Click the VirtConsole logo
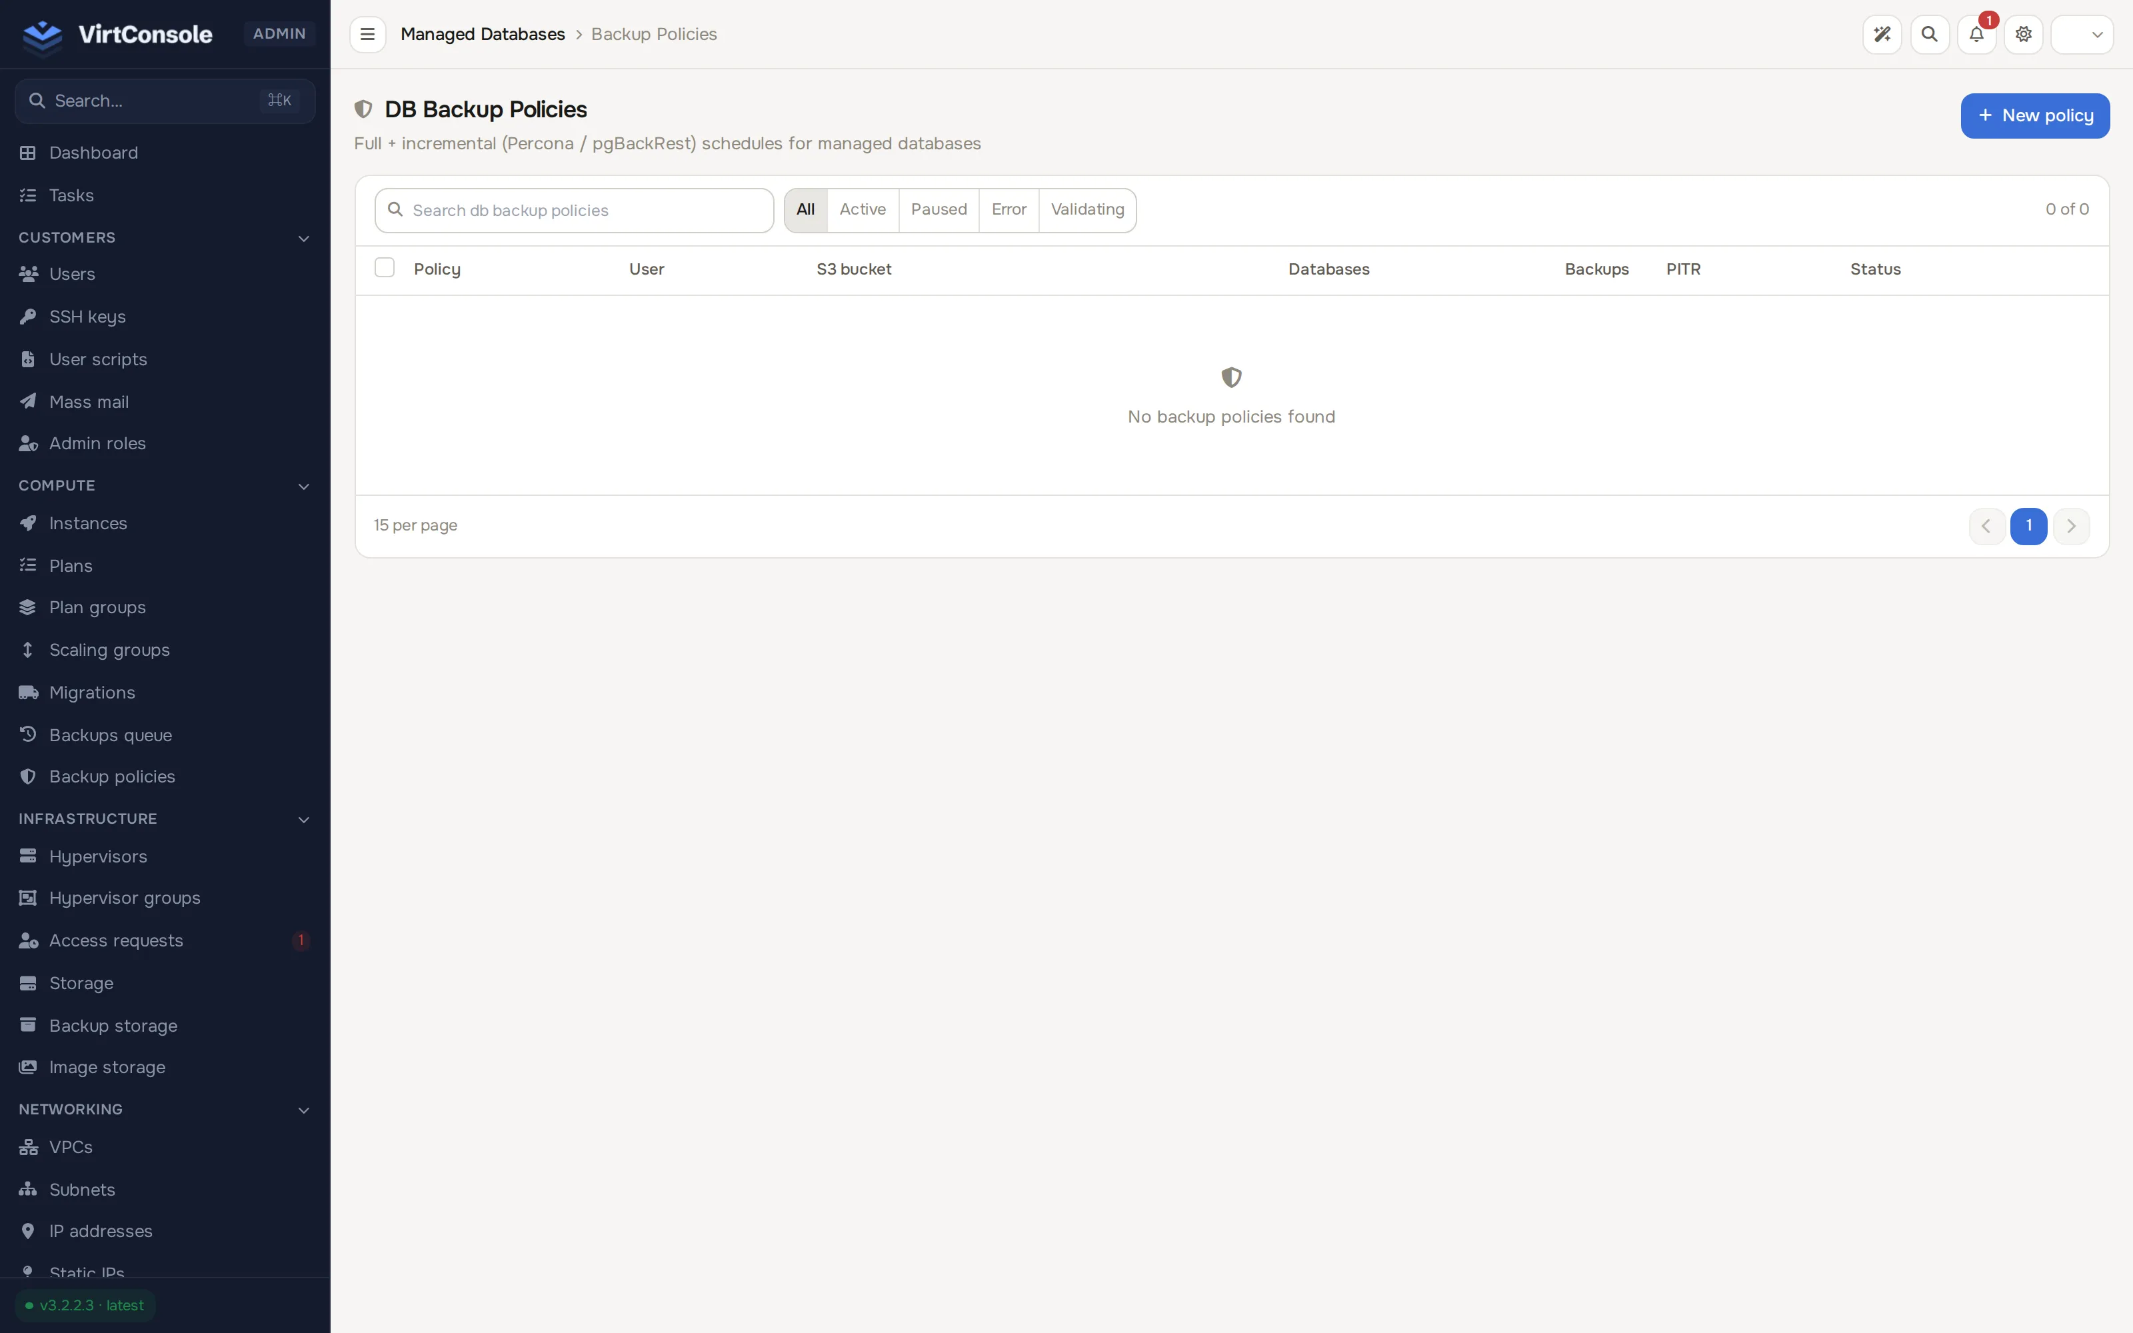The image size is (2133, 1333). click(117, 35)
